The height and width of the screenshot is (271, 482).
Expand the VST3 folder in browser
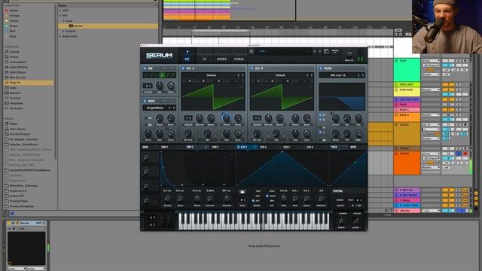pyautogui.click(x=60, y=11)
